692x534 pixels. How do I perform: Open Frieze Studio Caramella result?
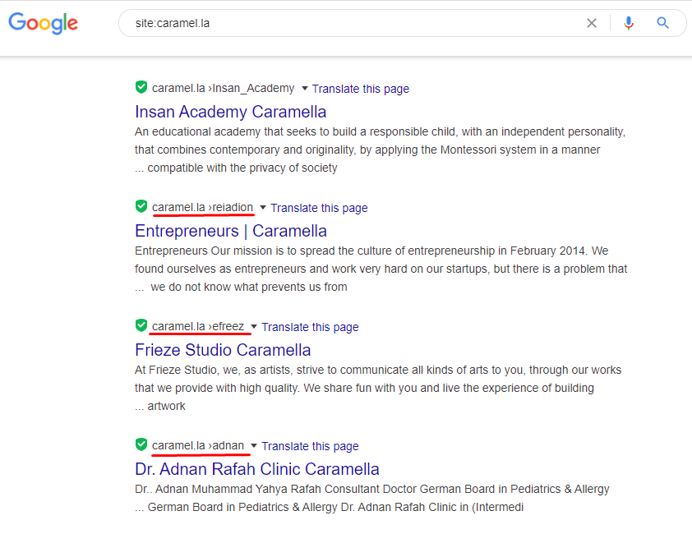[223, 350]
